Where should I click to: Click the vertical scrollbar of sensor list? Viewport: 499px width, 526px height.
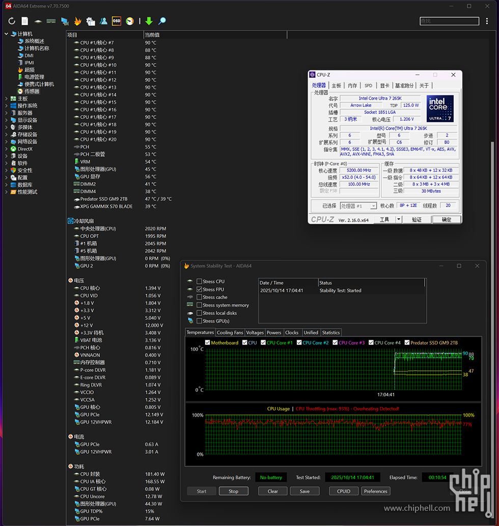pyautogui.click(x=492, y=203)
